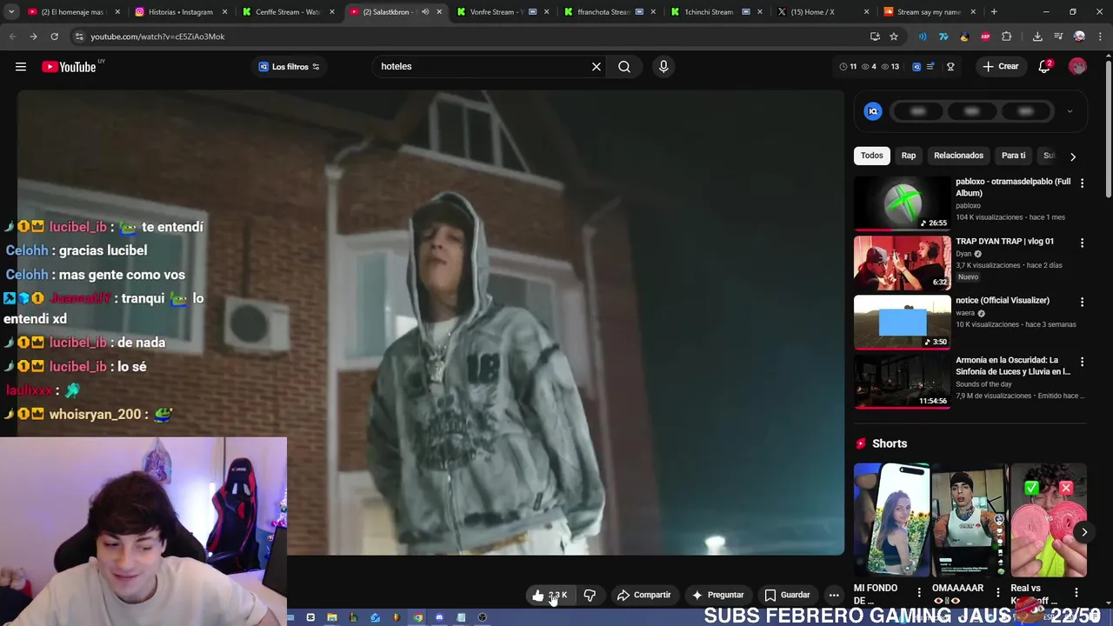Clear the search query with the X
This screenshot has width=1113, height=626.
tap(596, 67)
